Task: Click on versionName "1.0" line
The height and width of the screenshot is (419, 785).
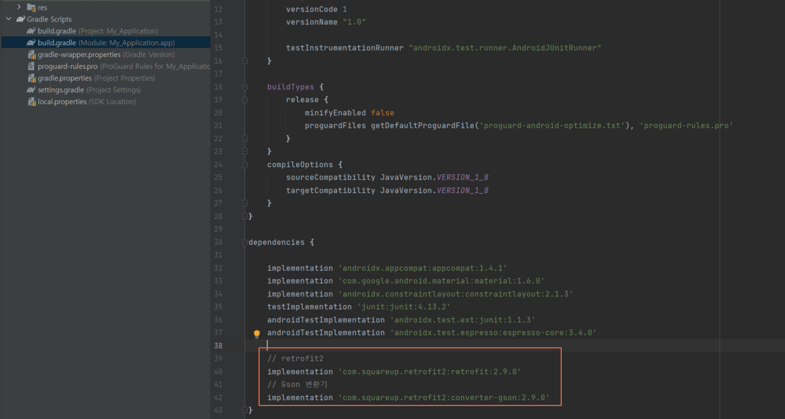Action: (326, 22)
